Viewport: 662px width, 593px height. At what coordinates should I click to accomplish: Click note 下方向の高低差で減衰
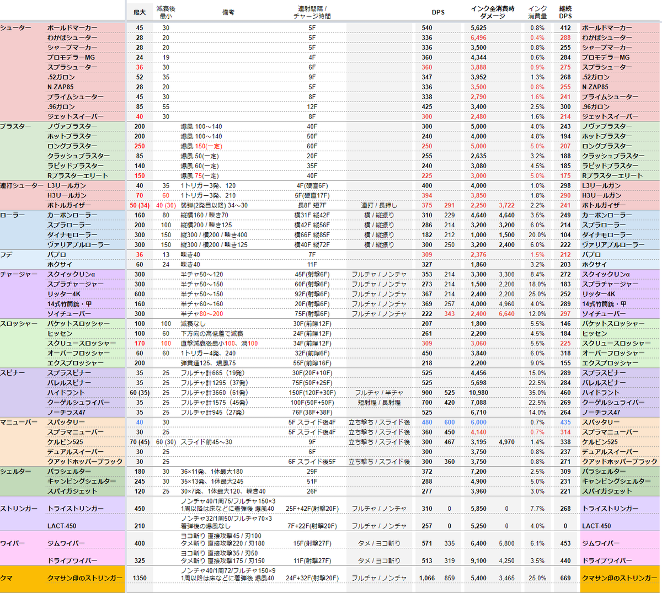pyautogui.click(x=212, y=333)
